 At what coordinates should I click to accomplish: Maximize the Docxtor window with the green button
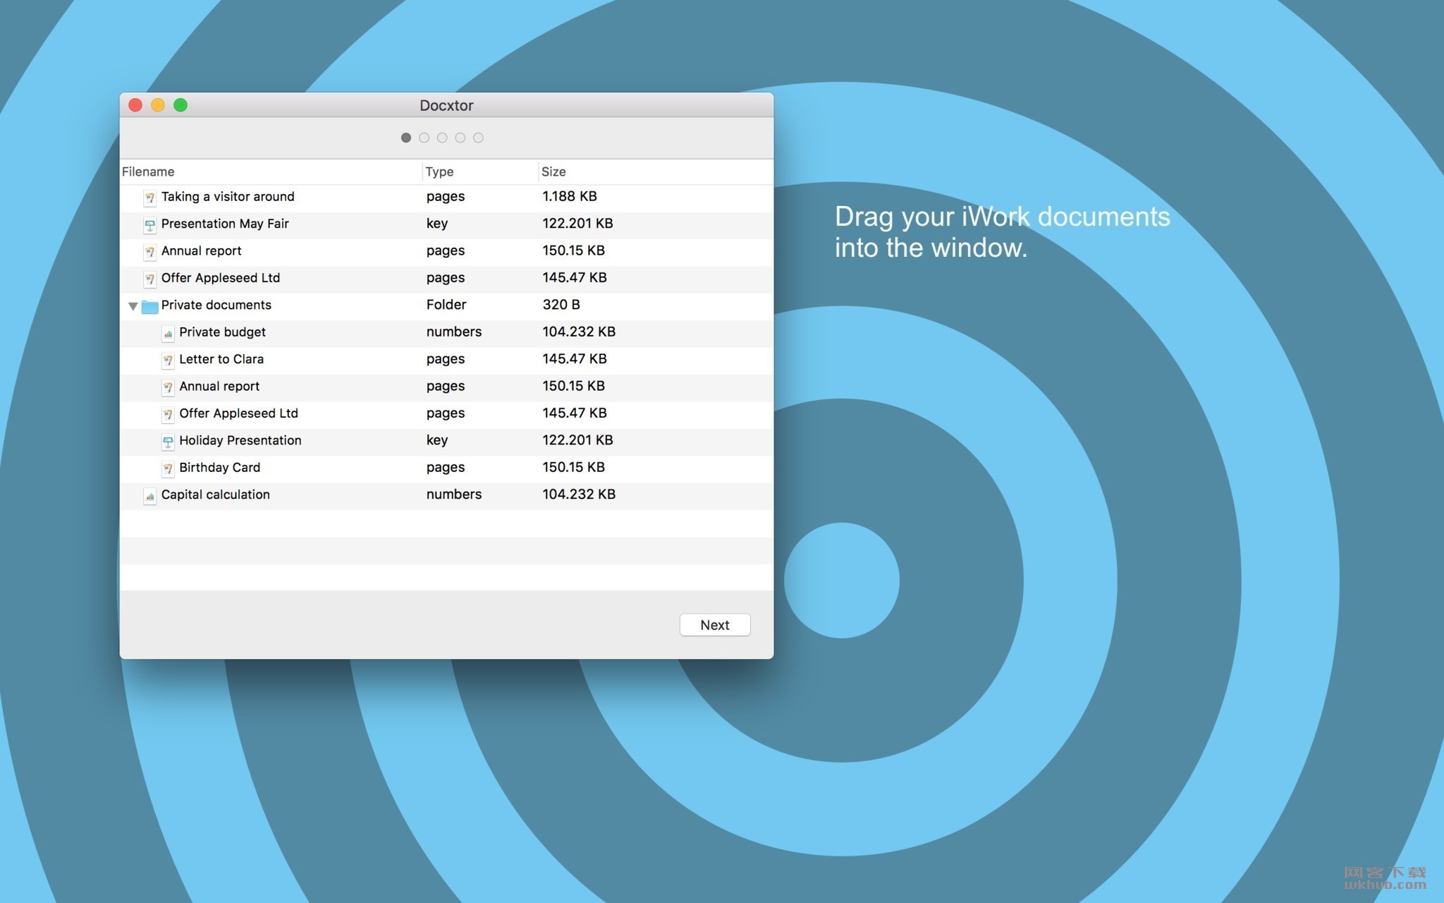tap(180, 105)
